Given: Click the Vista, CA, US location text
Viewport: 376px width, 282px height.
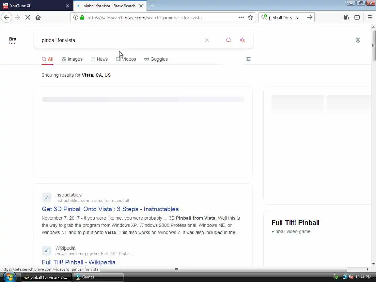Looking at the screenshot, I should 96,75.
